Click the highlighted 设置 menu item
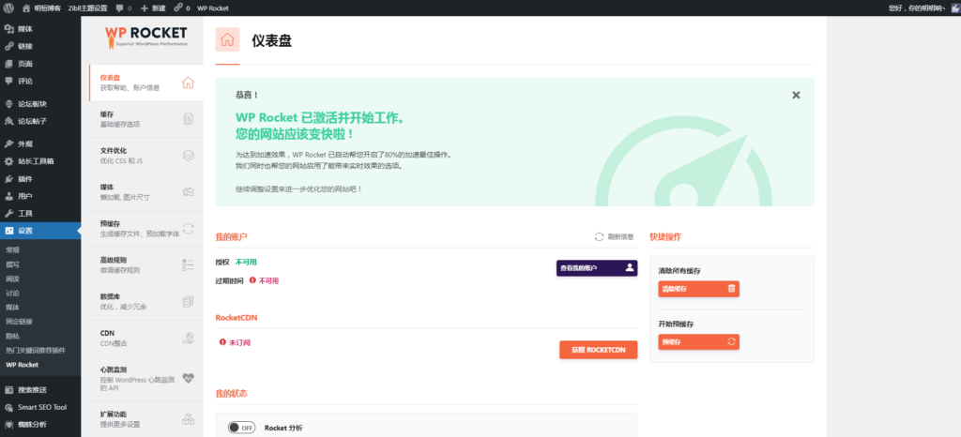Screen dimensions: 961x437 coord(40,231)
